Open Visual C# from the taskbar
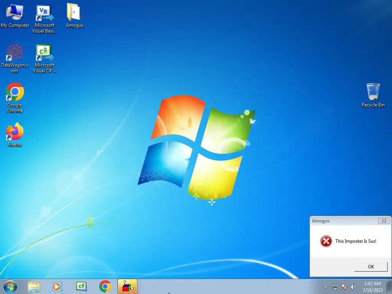 [x=82, y=286]
